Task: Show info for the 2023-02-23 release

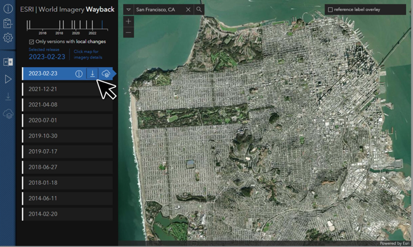Action: [79, 74]
